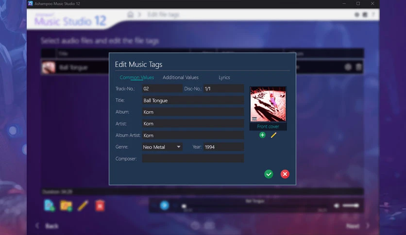Click Next in main window
The width and height of the screenshot is (406, 235).
[x=353, y=226]
